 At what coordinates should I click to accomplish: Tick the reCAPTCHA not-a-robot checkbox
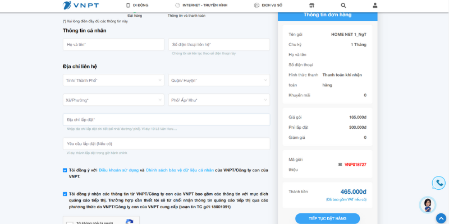(x=70, y=223)
